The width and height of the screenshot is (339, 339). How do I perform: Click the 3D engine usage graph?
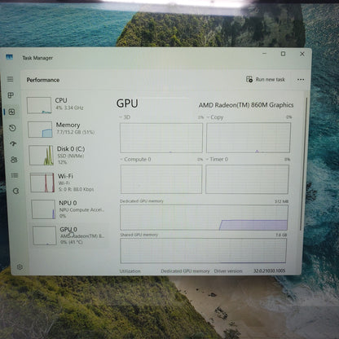tap(161, 138)
